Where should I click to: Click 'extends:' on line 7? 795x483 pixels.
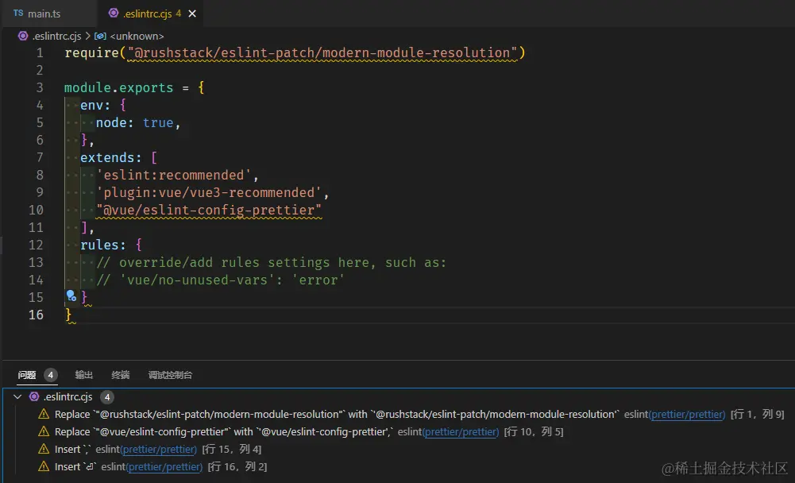(x=111, y=158)
